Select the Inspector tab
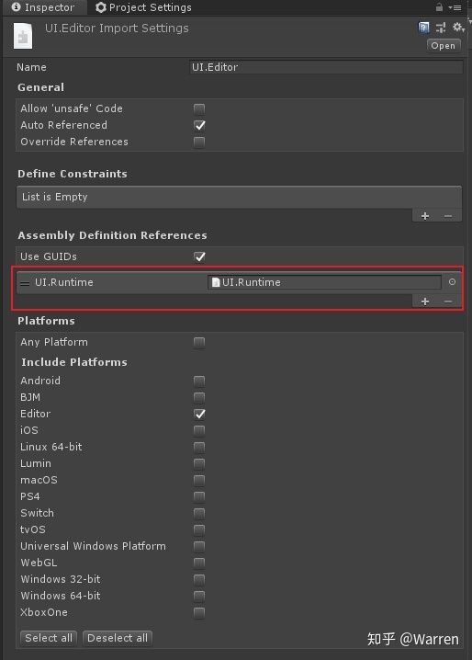The image size is (472, 660). click(43, 7)
